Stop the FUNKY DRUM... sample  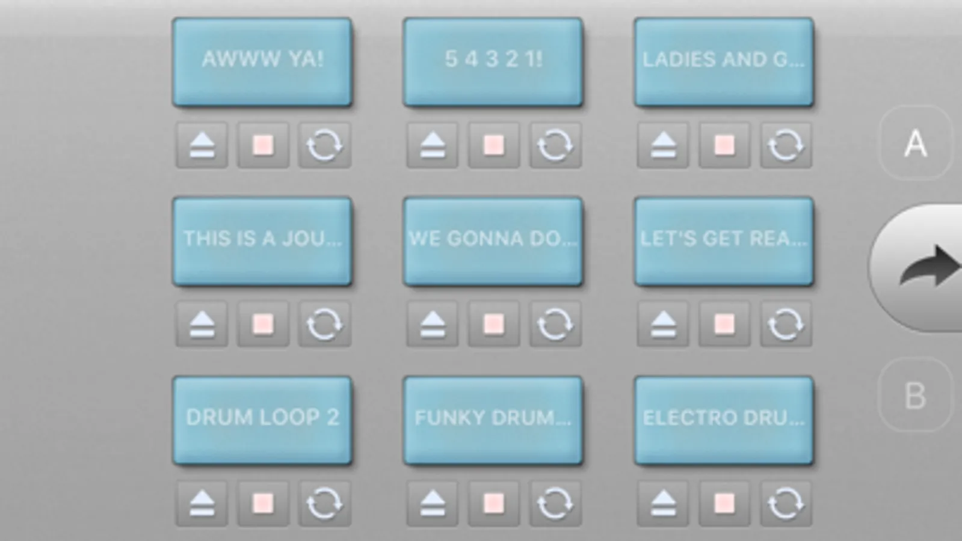point(493,504)
